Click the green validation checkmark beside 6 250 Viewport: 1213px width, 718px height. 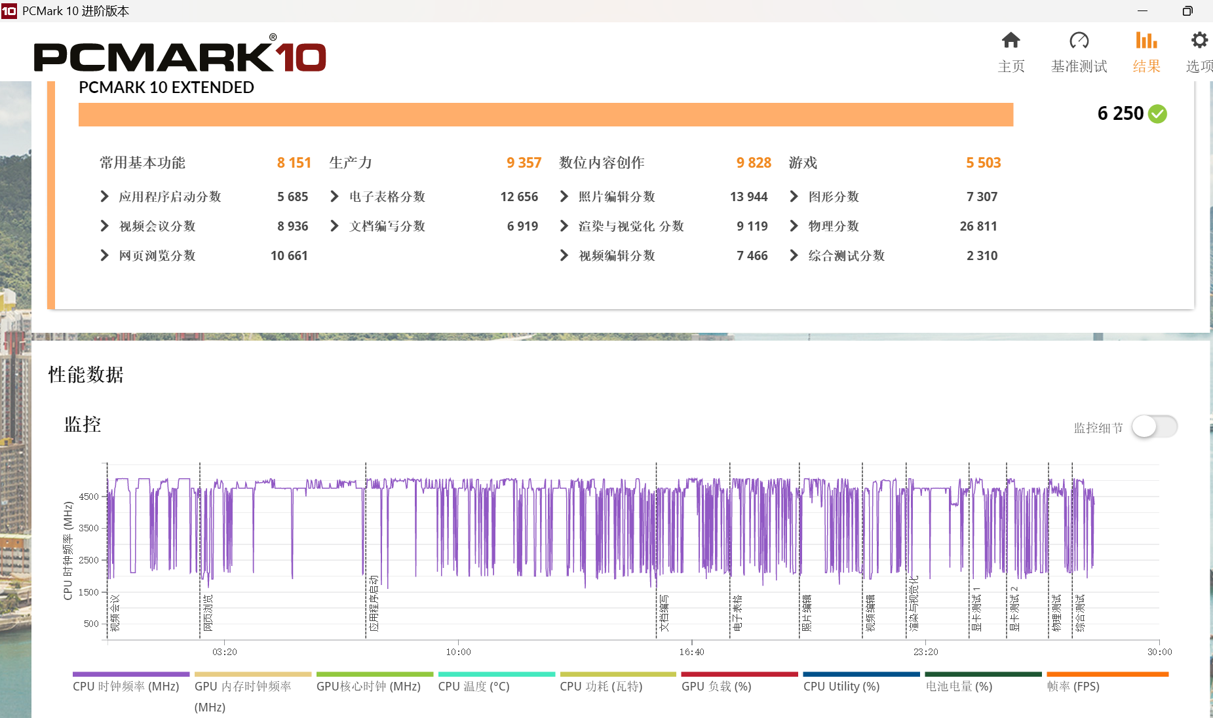1158,114
